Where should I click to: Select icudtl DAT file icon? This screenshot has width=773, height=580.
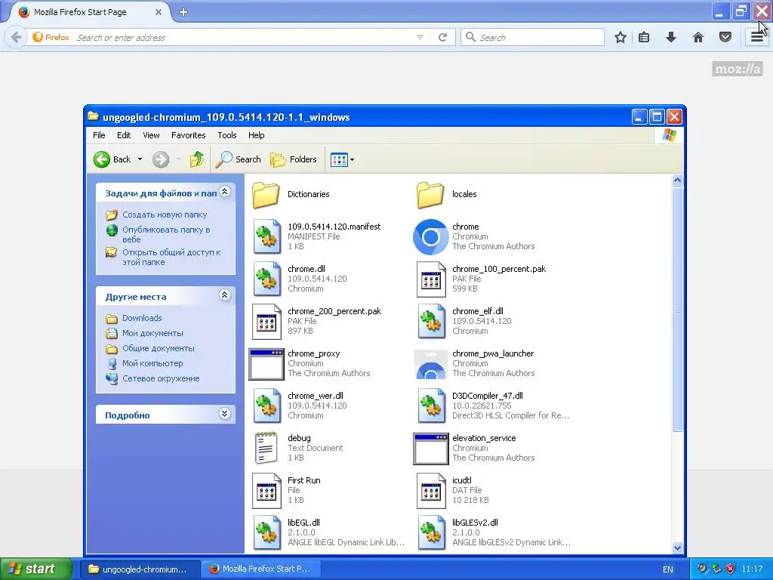click(x=430, y=491)
